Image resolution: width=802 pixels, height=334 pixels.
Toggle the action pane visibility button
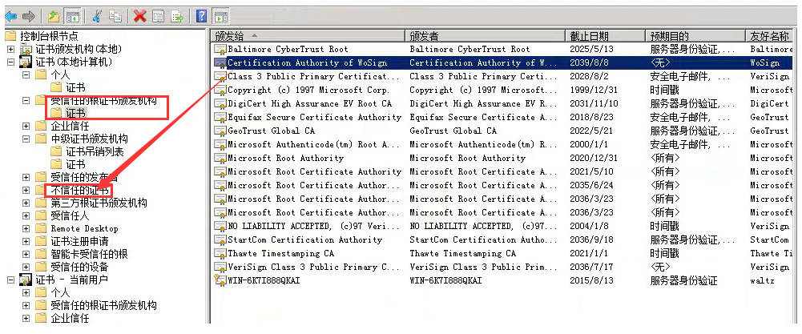coord(220,15)
